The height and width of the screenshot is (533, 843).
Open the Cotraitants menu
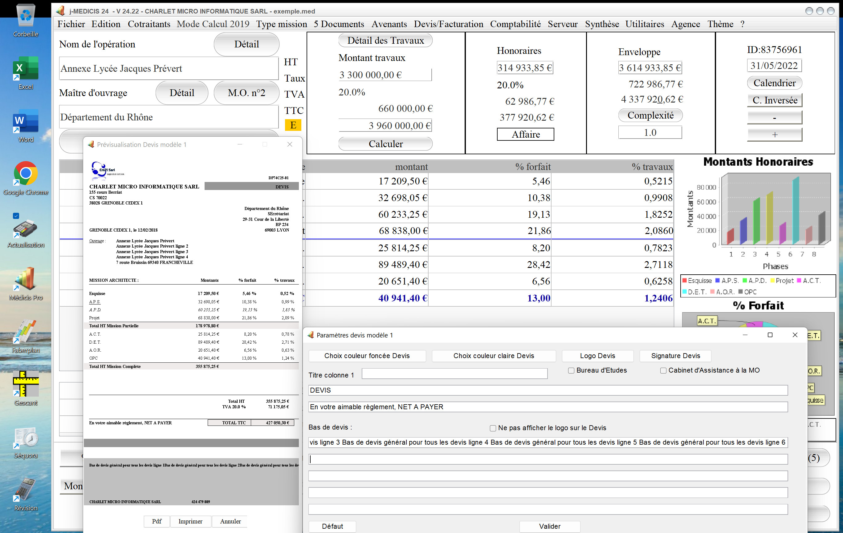149,24
